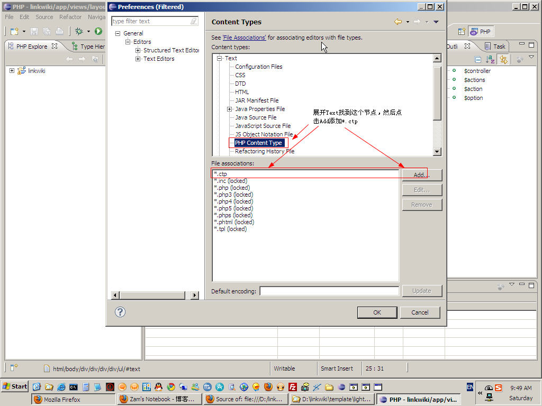Expand the Structured Text Editors node
Viewport: 542px width, 406px height.
click(138, 50)
